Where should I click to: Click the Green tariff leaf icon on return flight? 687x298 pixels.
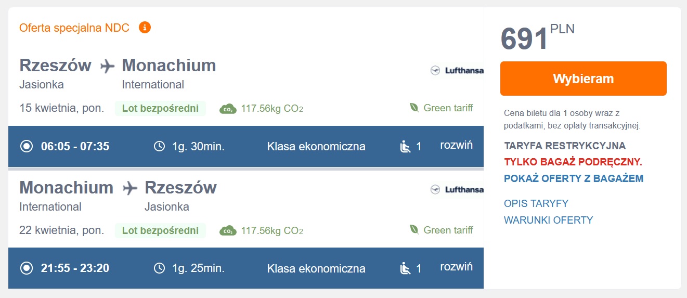[x=414, y=230]
